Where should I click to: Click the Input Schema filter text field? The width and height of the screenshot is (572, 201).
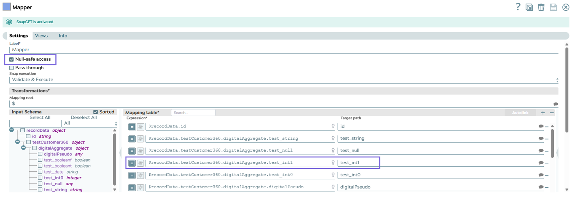(x=35, y=123)
